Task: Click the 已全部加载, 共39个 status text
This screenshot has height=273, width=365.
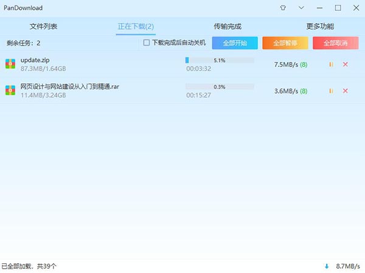Action: click(x=29, y=266)
